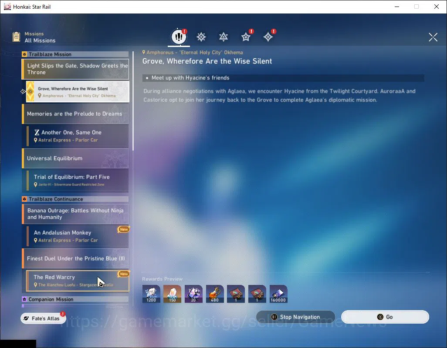Viewport: 447px width, 348px height.
Task: View the 160000 credits reward
Action: pyautogui.click(x=278, y=294)
